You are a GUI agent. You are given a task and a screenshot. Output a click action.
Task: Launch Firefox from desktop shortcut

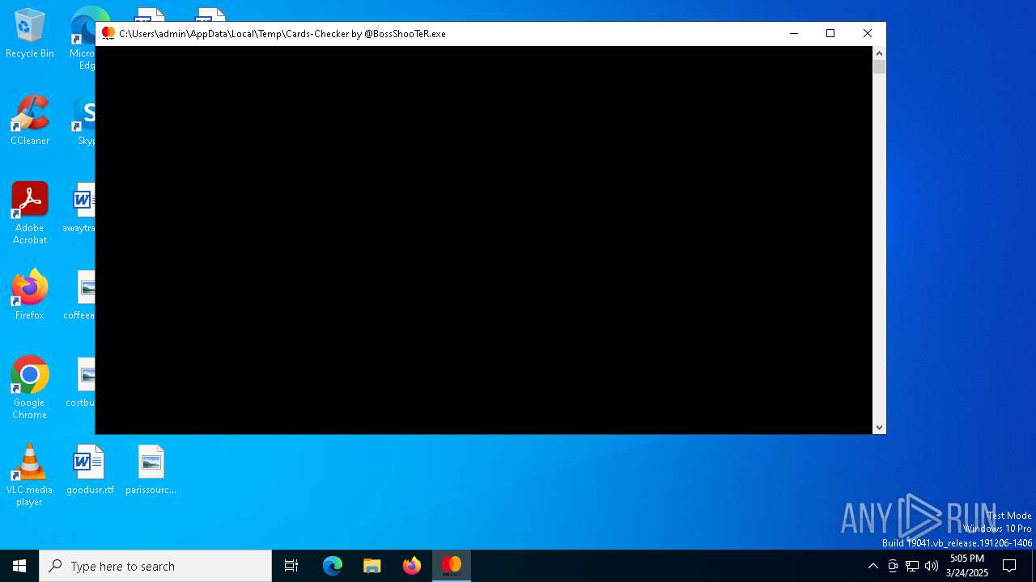[x=30, y=295]
